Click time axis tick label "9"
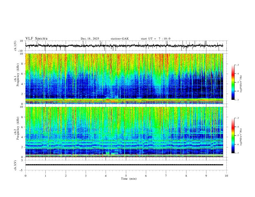The height and width of the screenshot is (197, 255). [206, 176]
